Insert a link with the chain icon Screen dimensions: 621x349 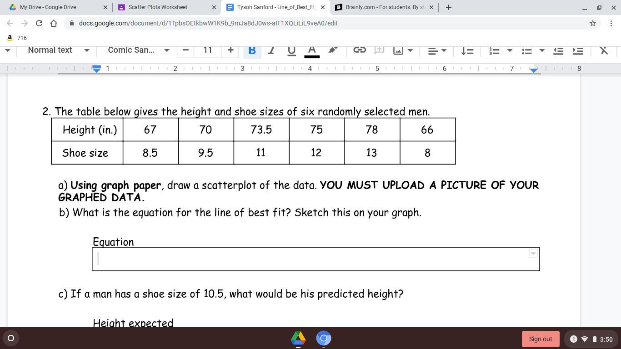click(x=360, y=50)
